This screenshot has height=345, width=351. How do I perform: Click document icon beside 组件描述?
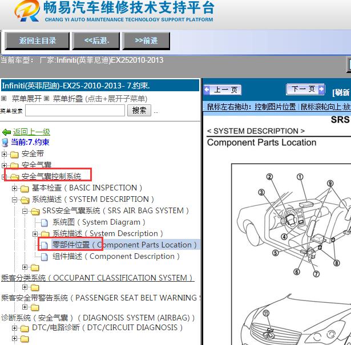pyautogui.click(x=45, y=257)
